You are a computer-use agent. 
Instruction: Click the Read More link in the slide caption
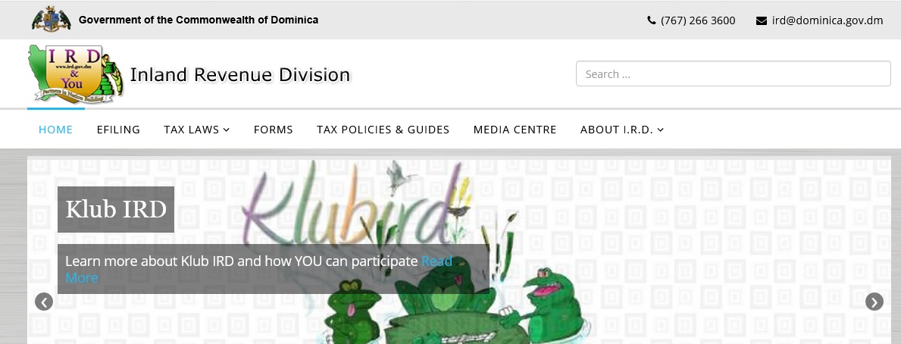pos(259,269)
